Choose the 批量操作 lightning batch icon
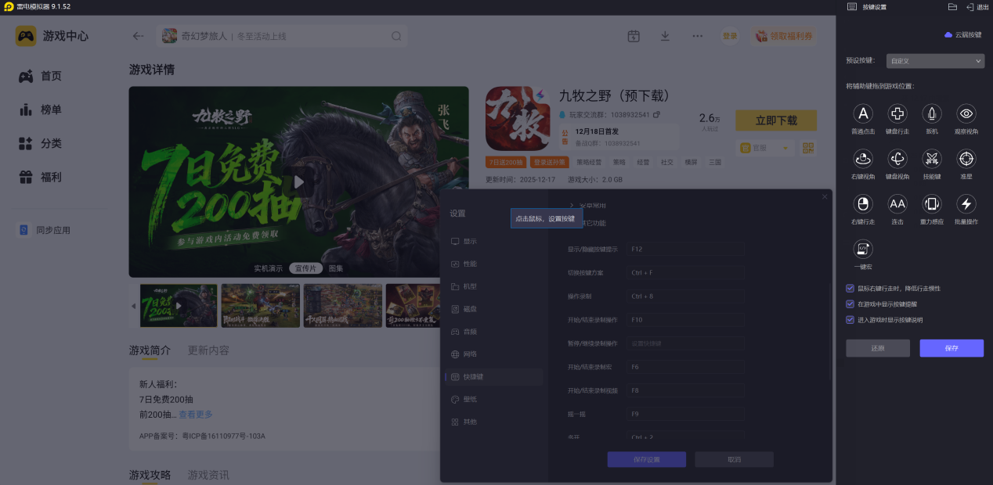This screenshot has width=993, height=485. point(966,204)
